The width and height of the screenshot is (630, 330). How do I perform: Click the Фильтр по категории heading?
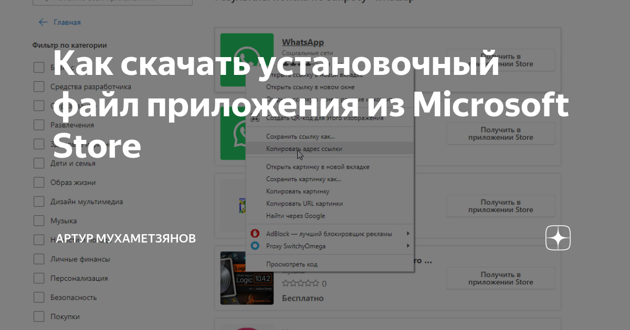tap(70, 46)
